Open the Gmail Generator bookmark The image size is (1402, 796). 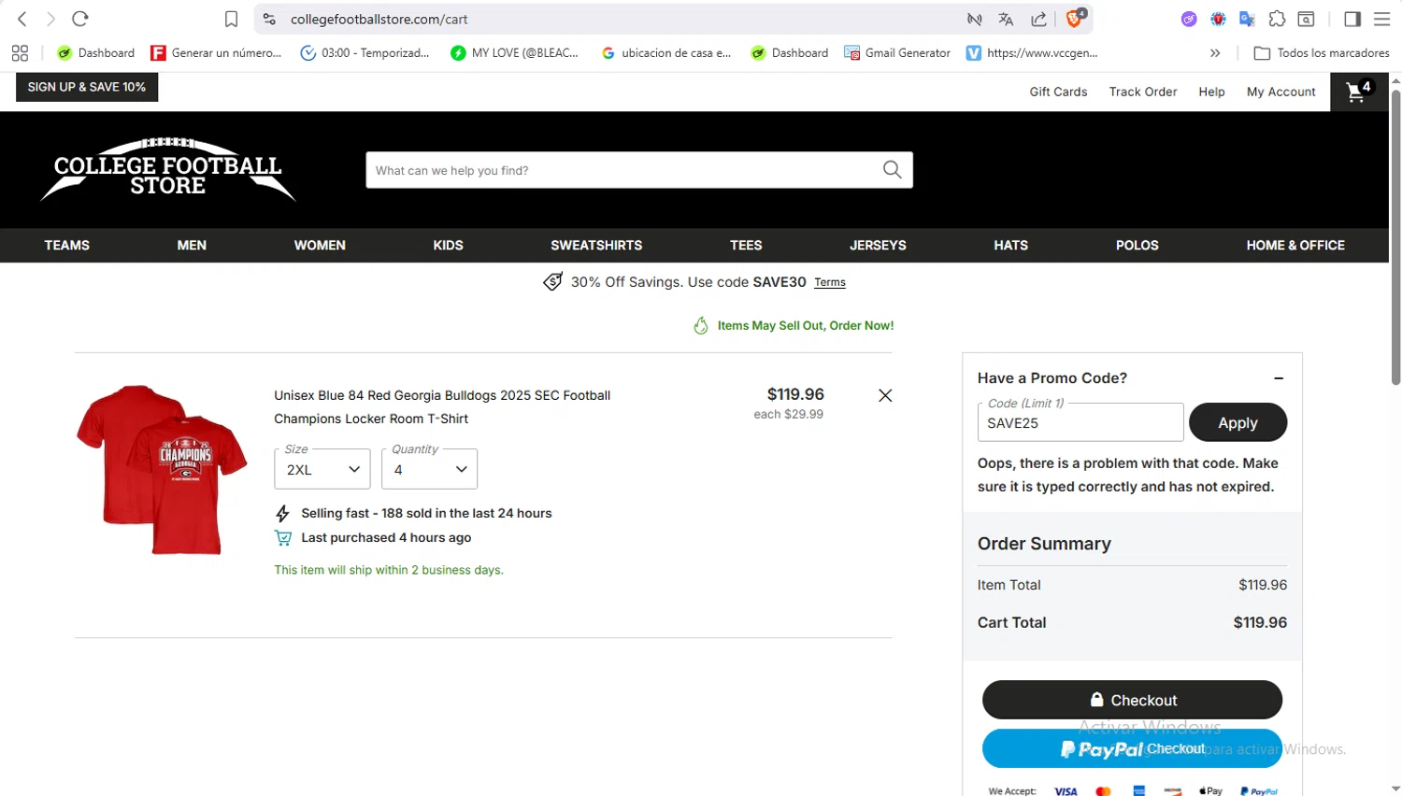coord(897,53)
